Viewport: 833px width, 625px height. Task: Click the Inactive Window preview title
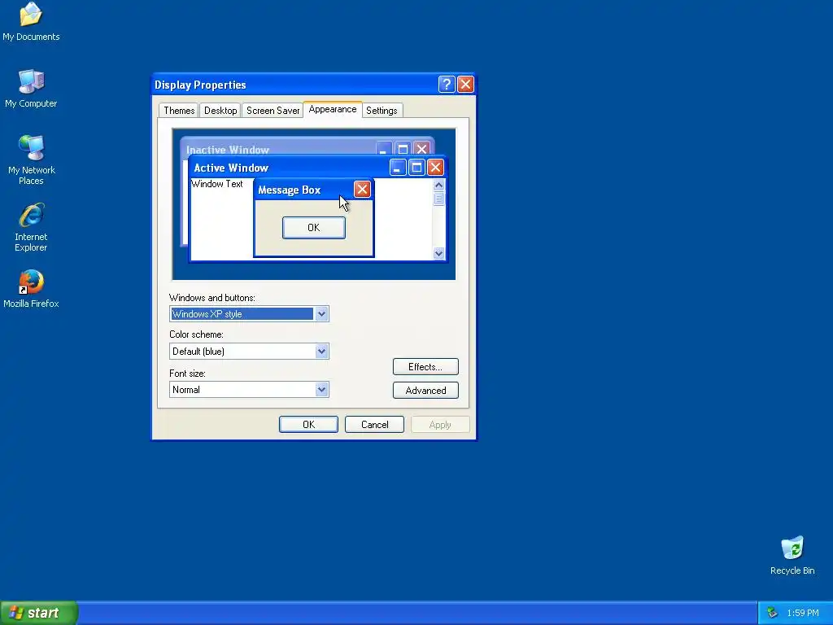click(x=228, y=150)
